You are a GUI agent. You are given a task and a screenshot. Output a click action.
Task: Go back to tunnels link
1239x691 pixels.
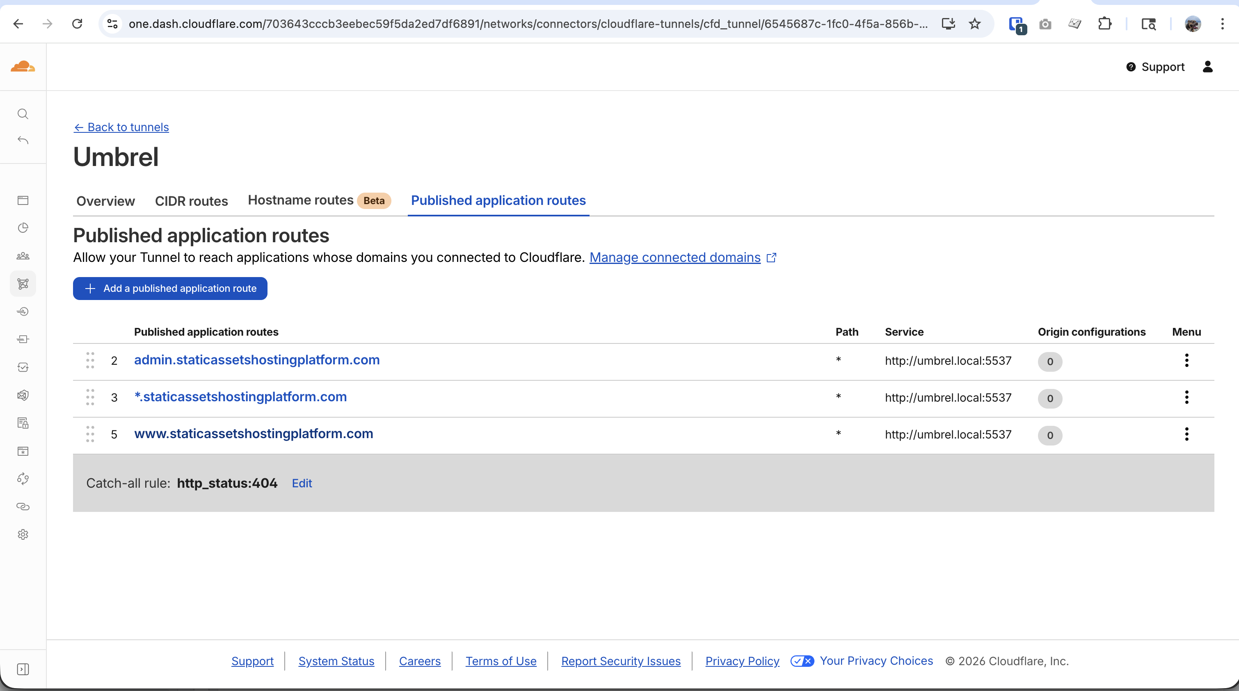click(121, 127)
